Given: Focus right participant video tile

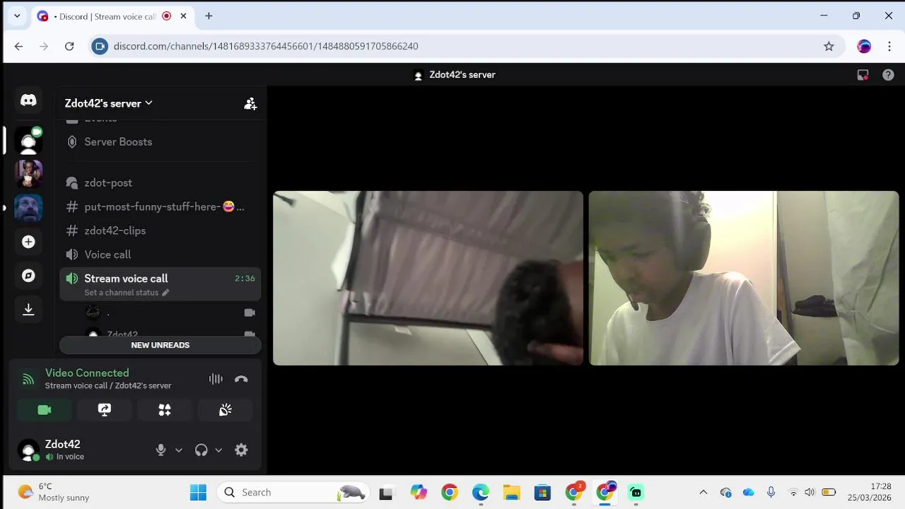Looking at the screenshot, I should click(x=744, y=278).
